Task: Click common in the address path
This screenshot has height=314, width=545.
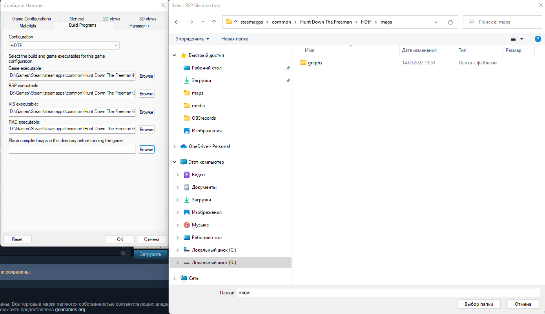Action: tap(281, 22)
